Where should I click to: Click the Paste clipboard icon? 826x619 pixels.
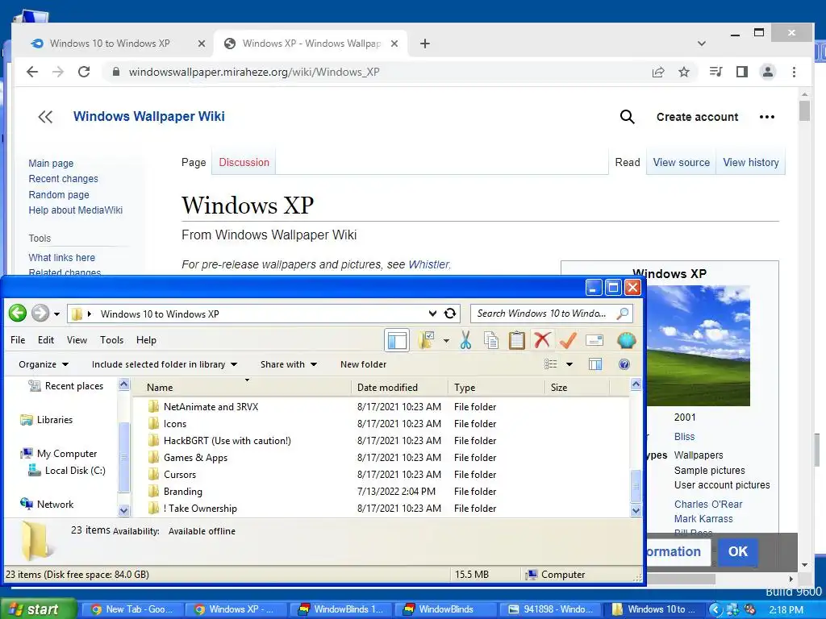[517, 340]
